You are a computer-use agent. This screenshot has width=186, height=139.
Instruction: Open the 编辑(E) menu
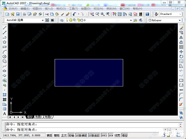pyautogui.click(x=25, y=9)
